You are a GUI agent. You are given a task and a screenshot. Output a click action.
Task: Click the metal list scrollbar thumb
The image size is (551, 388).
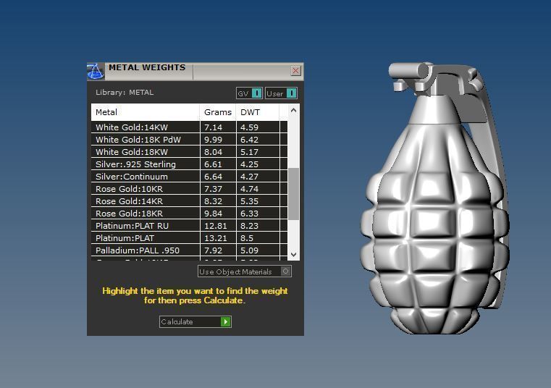pyautogui.click(x=294, y=194)
